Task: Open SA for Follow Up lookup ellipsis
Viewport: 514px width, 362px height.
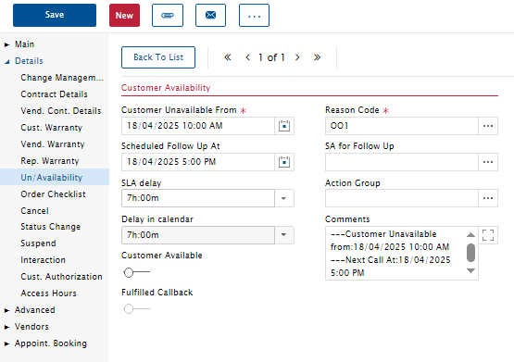Action: point(488,162)
